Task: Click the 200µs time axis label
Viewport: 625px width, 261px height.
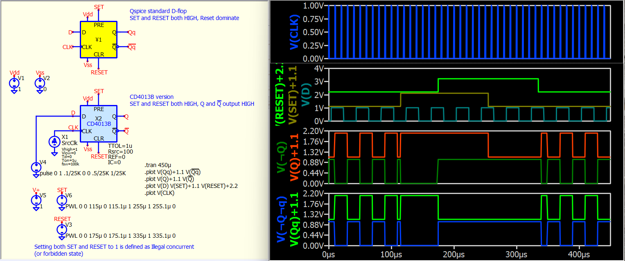Action: [x=454, y=254]
